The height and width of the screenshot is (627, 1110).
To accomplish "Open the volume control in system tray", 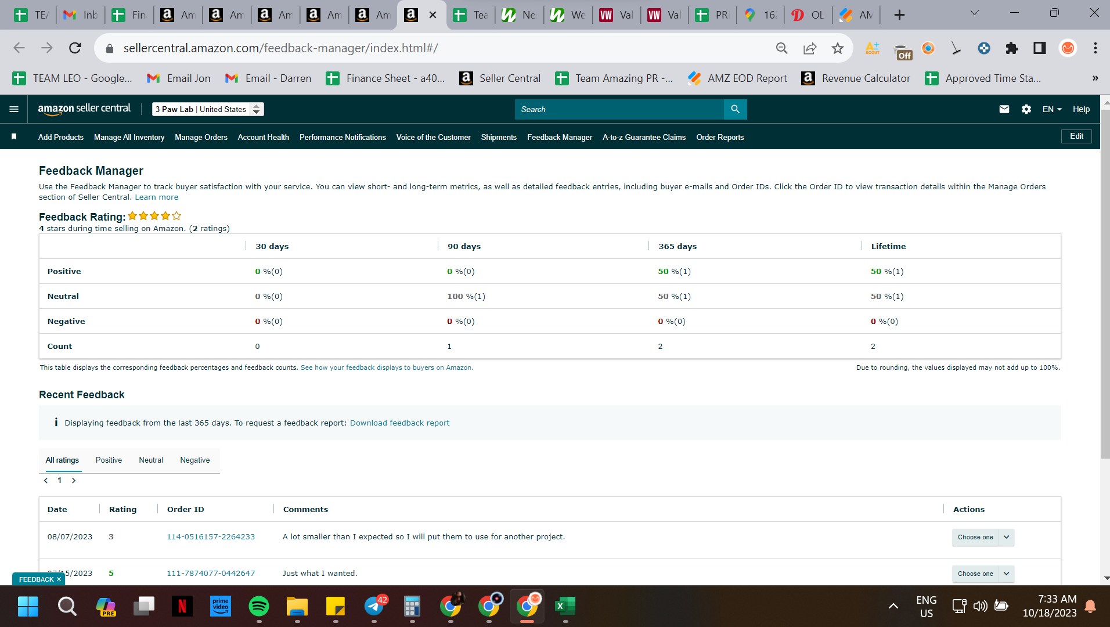I will (x=981, y=607).
